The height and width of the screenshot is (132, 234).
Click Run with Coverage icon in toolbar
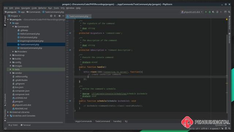(214, 12)
